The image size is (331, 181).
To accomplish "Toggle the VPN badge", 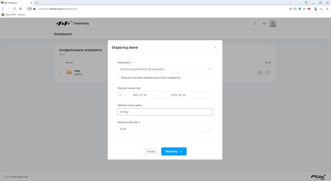I will pos(29,9).
